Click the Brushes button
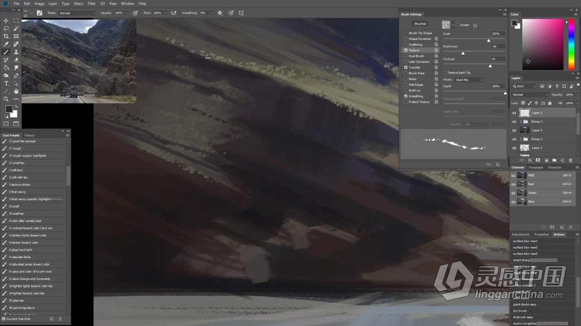 point(420,24)
